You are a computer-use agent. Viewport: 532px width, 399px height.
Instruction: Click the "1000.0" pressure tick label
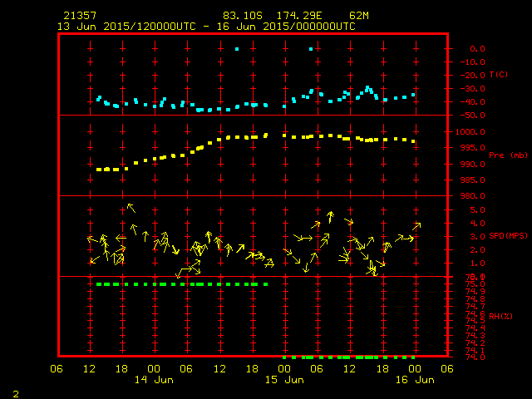pos(470,131)
